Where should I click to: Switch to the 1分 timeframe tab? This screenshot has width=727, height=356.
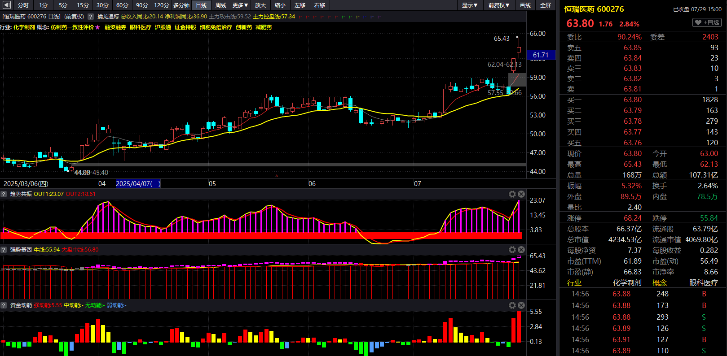(x=43, y=5)
